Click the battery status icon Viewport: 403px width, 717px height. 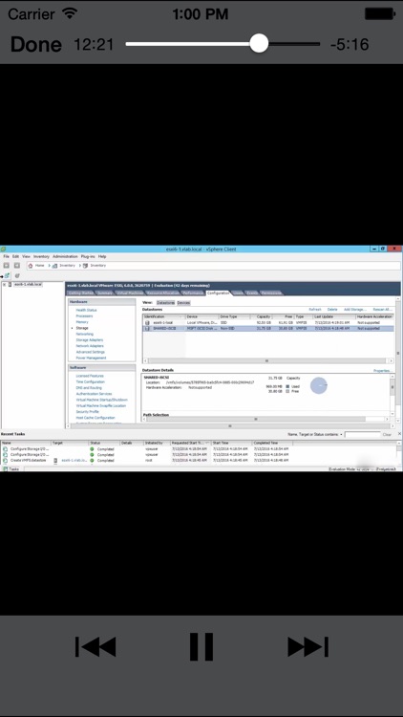coord(379,13)
